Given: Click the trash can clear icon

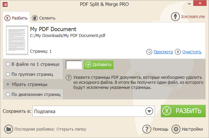Looking at the screenshot, I should click(178, 52).
